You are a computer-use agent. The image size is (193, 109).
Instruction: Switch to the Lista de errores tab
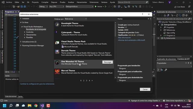11,97
